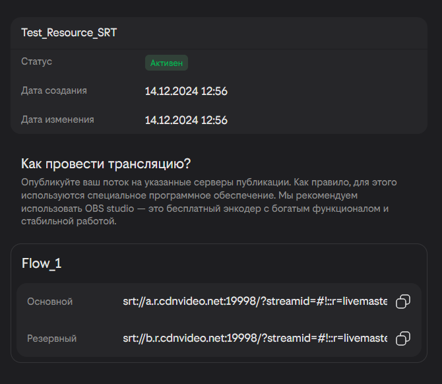Click the Статус label
Viewport: 442px width, 384px height.
point(36,61)
